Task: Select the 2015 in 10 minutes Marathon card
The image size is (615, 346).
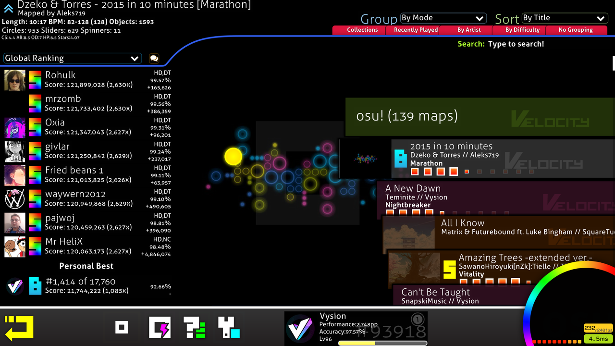Action: [x=477, y=159]
